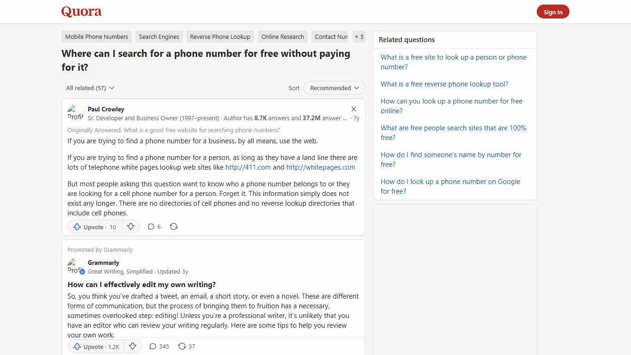Downvote the Grammarly promoted post

coord(133,346)
